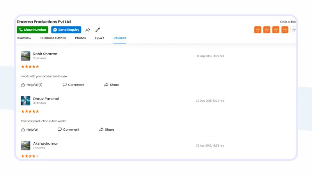Select the fifth unfilled rating star
This screenshot has height=175, width=312.
(x=294, y=30)
